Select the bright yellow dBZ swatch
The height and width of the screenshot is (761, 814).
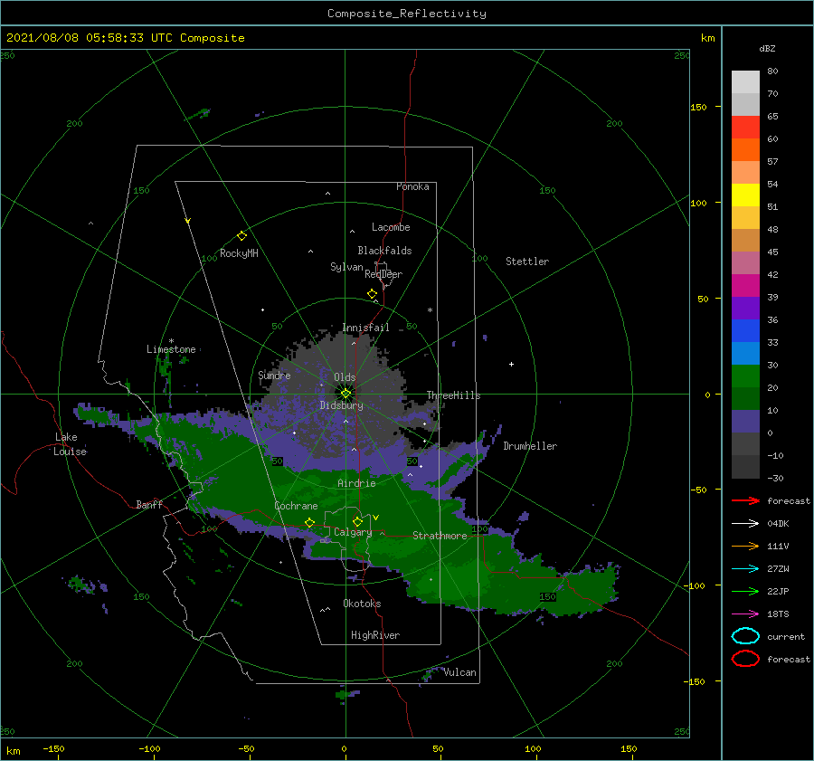pos(745,195)
